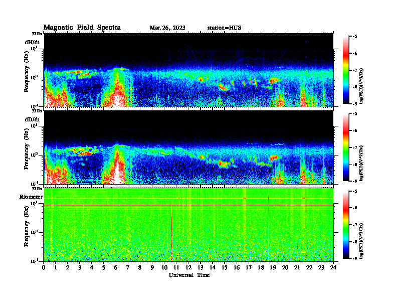The image size is (397, 307).
Task: Click Universal Time tick label 15
Action: pos(225,268)
